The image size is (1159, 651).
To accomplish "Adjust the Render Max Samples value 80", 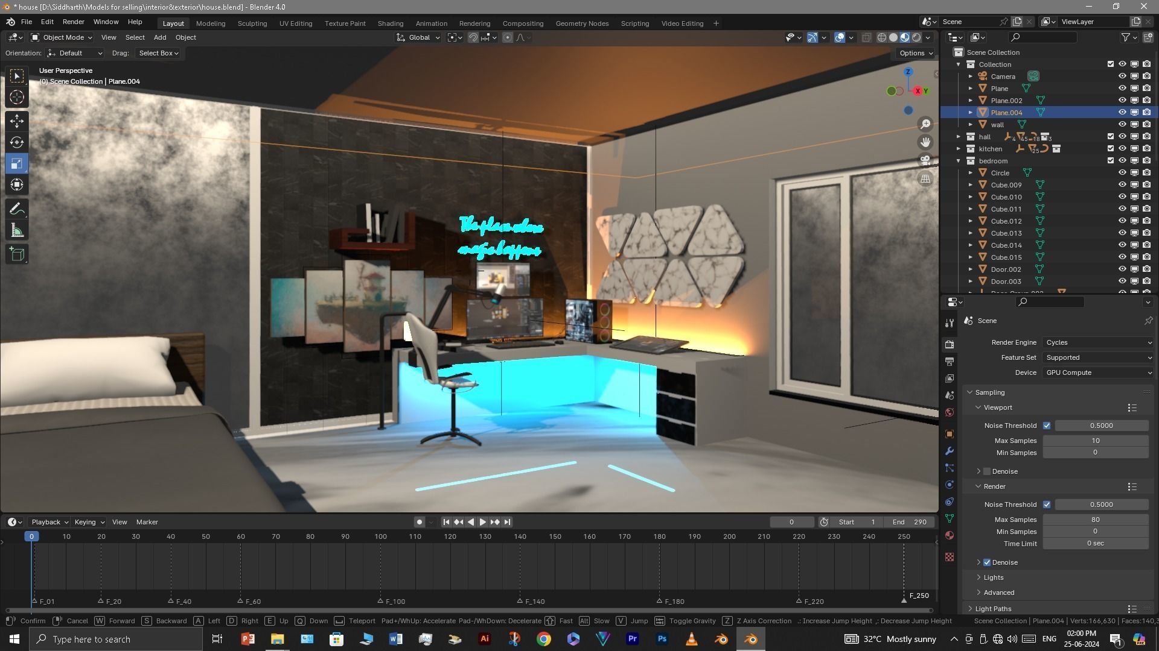I will coord(1095,520).
